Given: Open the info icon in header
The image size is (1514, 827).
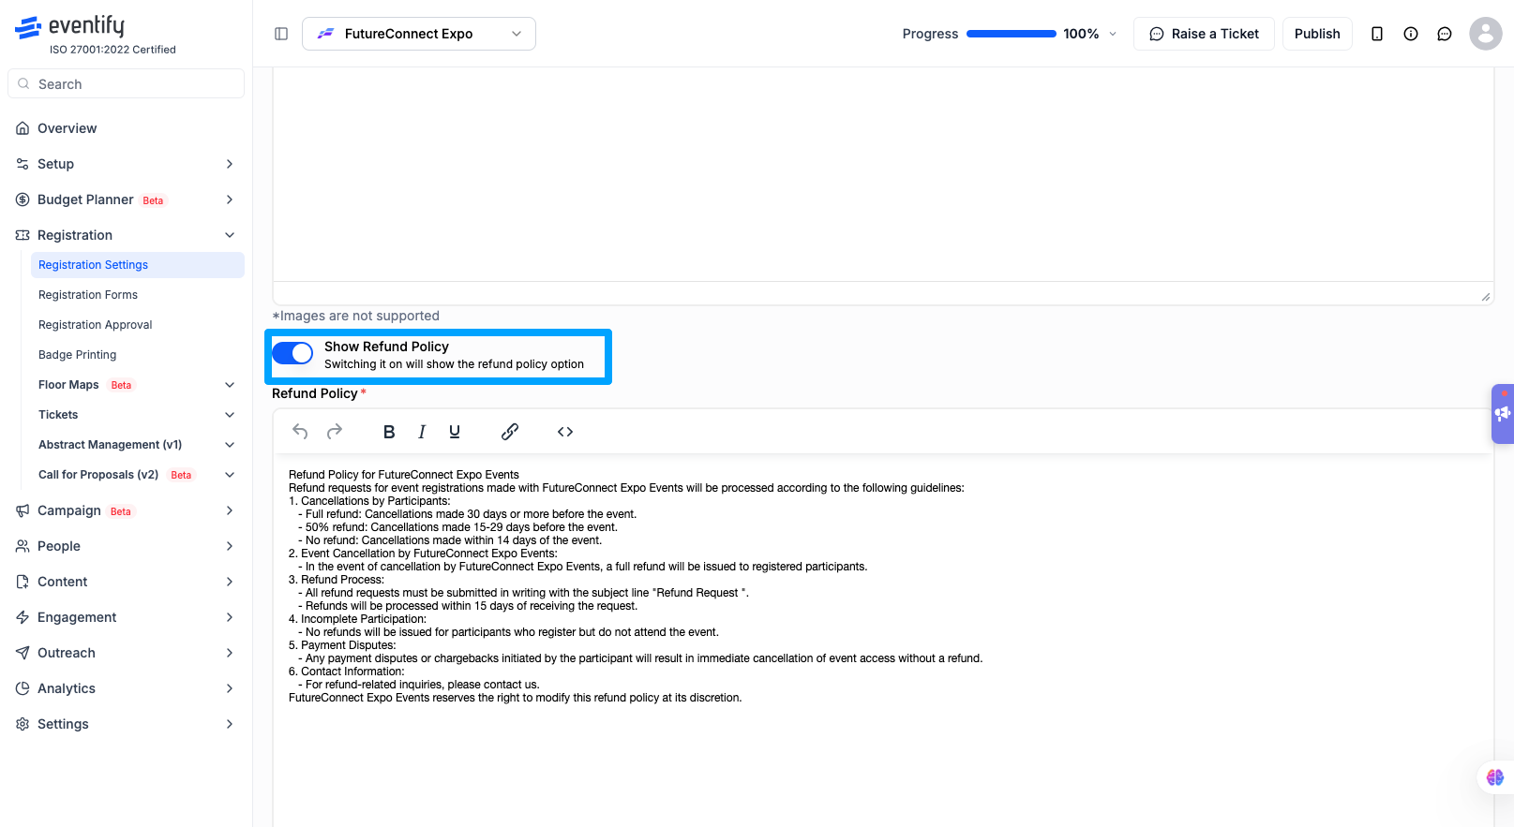Looking at the screenshot, I should pos(1411,34).
